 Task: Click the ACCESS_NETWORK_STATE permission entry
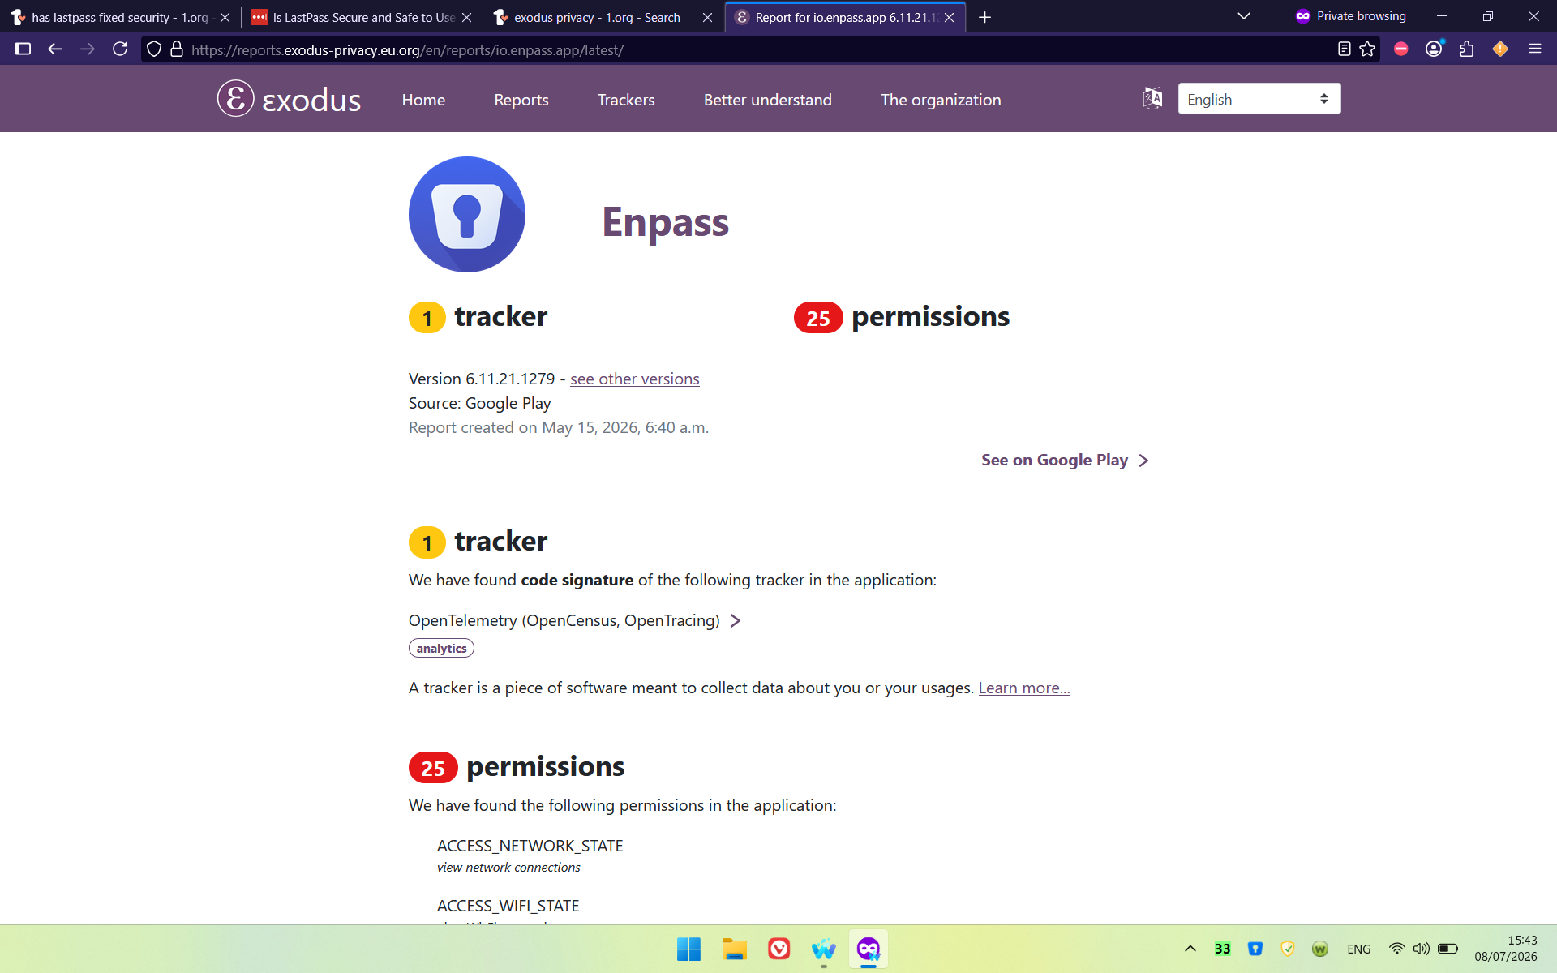(x=530, y=855)
